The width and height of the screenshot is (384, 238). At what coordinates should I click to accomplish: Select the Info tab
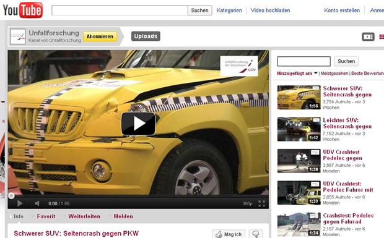click(19, 216)
